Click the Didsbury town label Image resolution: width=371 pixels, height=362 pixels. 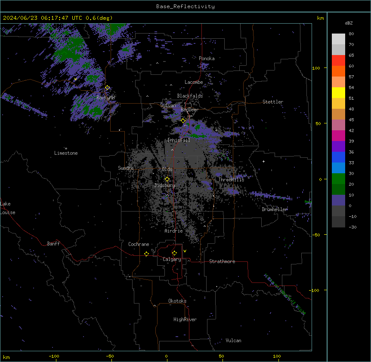(165, 185)
